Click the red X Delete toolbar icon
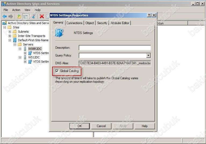206x144 pixels. pyautogui.click(x=42, y=16)
